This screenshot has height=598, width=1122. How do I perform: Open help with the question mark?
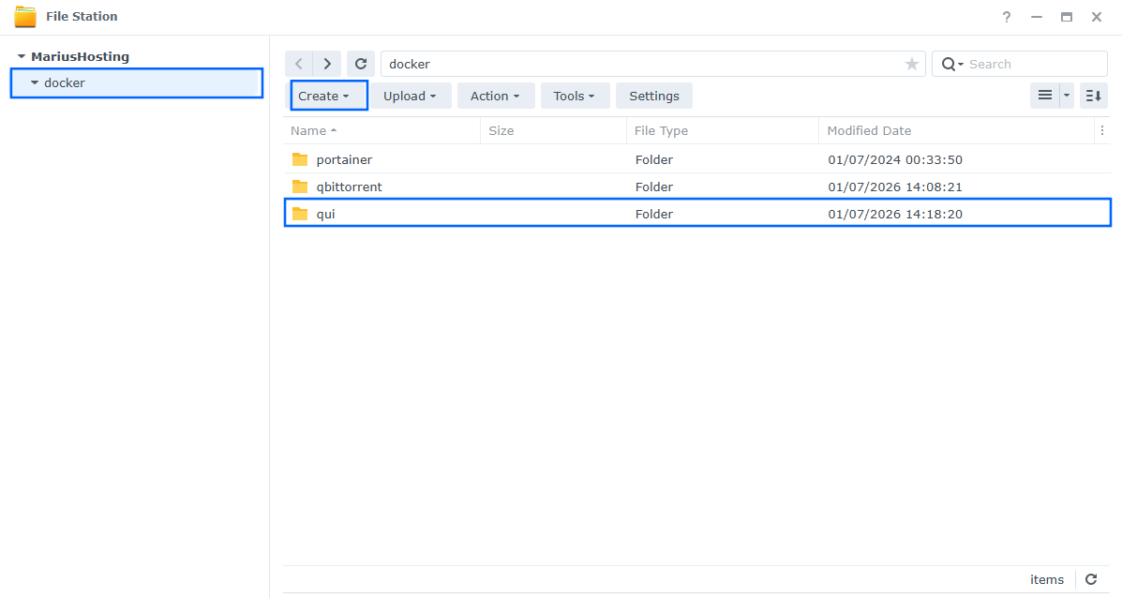click(1006, 16)
